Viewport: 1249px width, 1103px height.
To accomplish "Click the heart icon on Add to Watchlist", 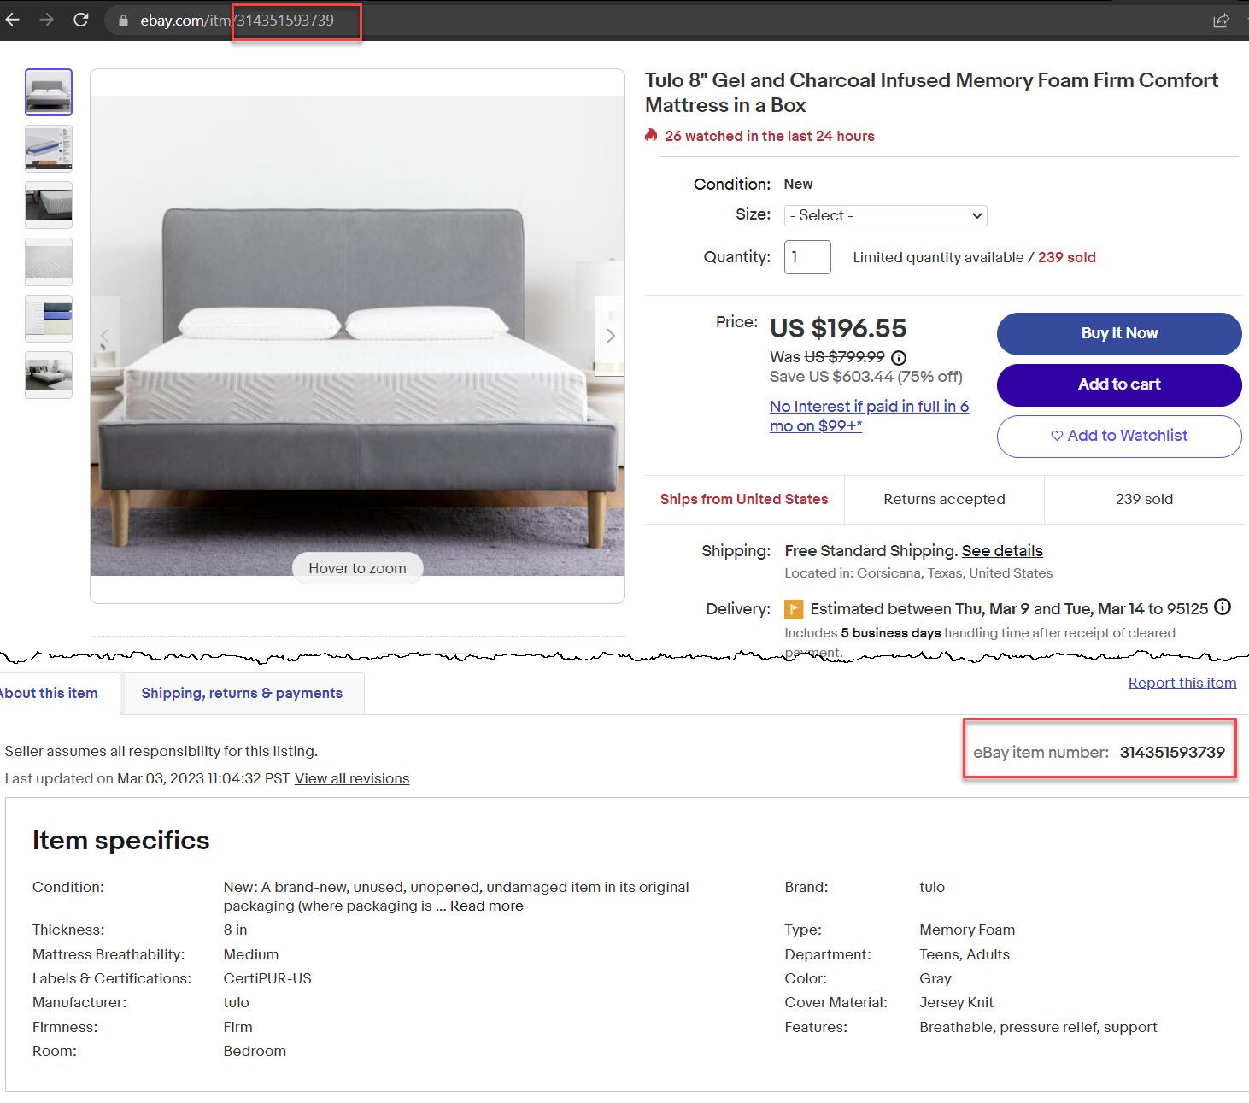I will pyautogui.click(x=1057, y=436).
